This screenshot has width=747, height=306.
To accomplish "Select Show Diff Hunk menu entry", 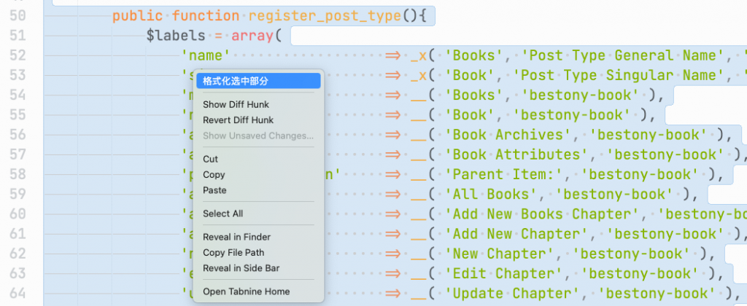I will [236, 104].
